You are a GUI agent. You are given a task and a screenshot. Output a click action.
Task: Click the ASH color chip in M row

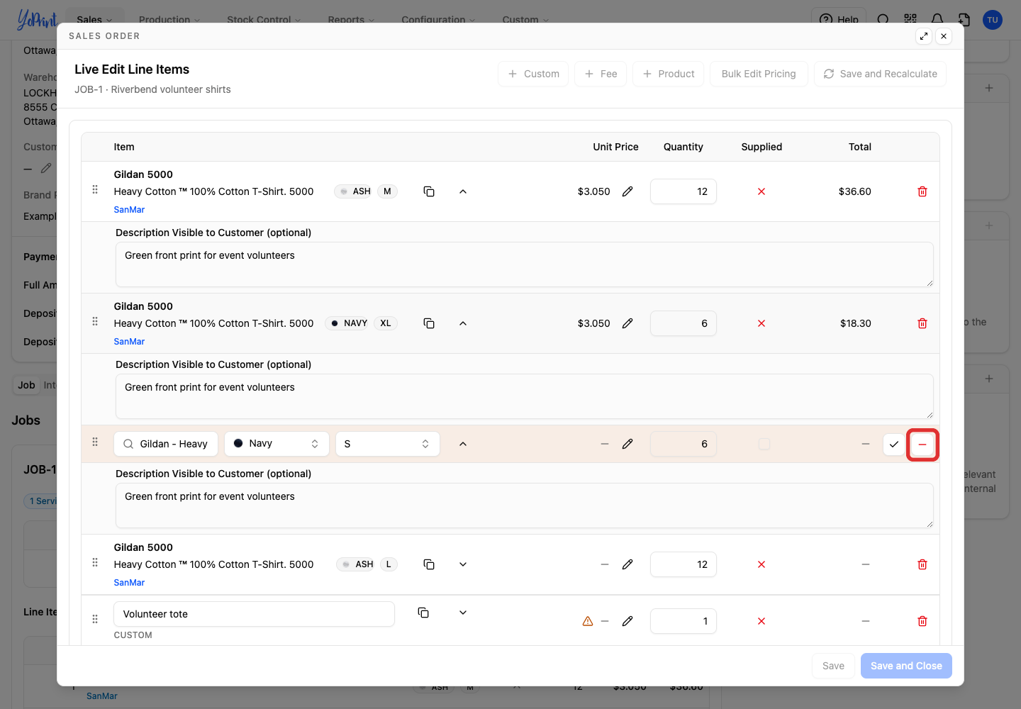click(355, 191)
